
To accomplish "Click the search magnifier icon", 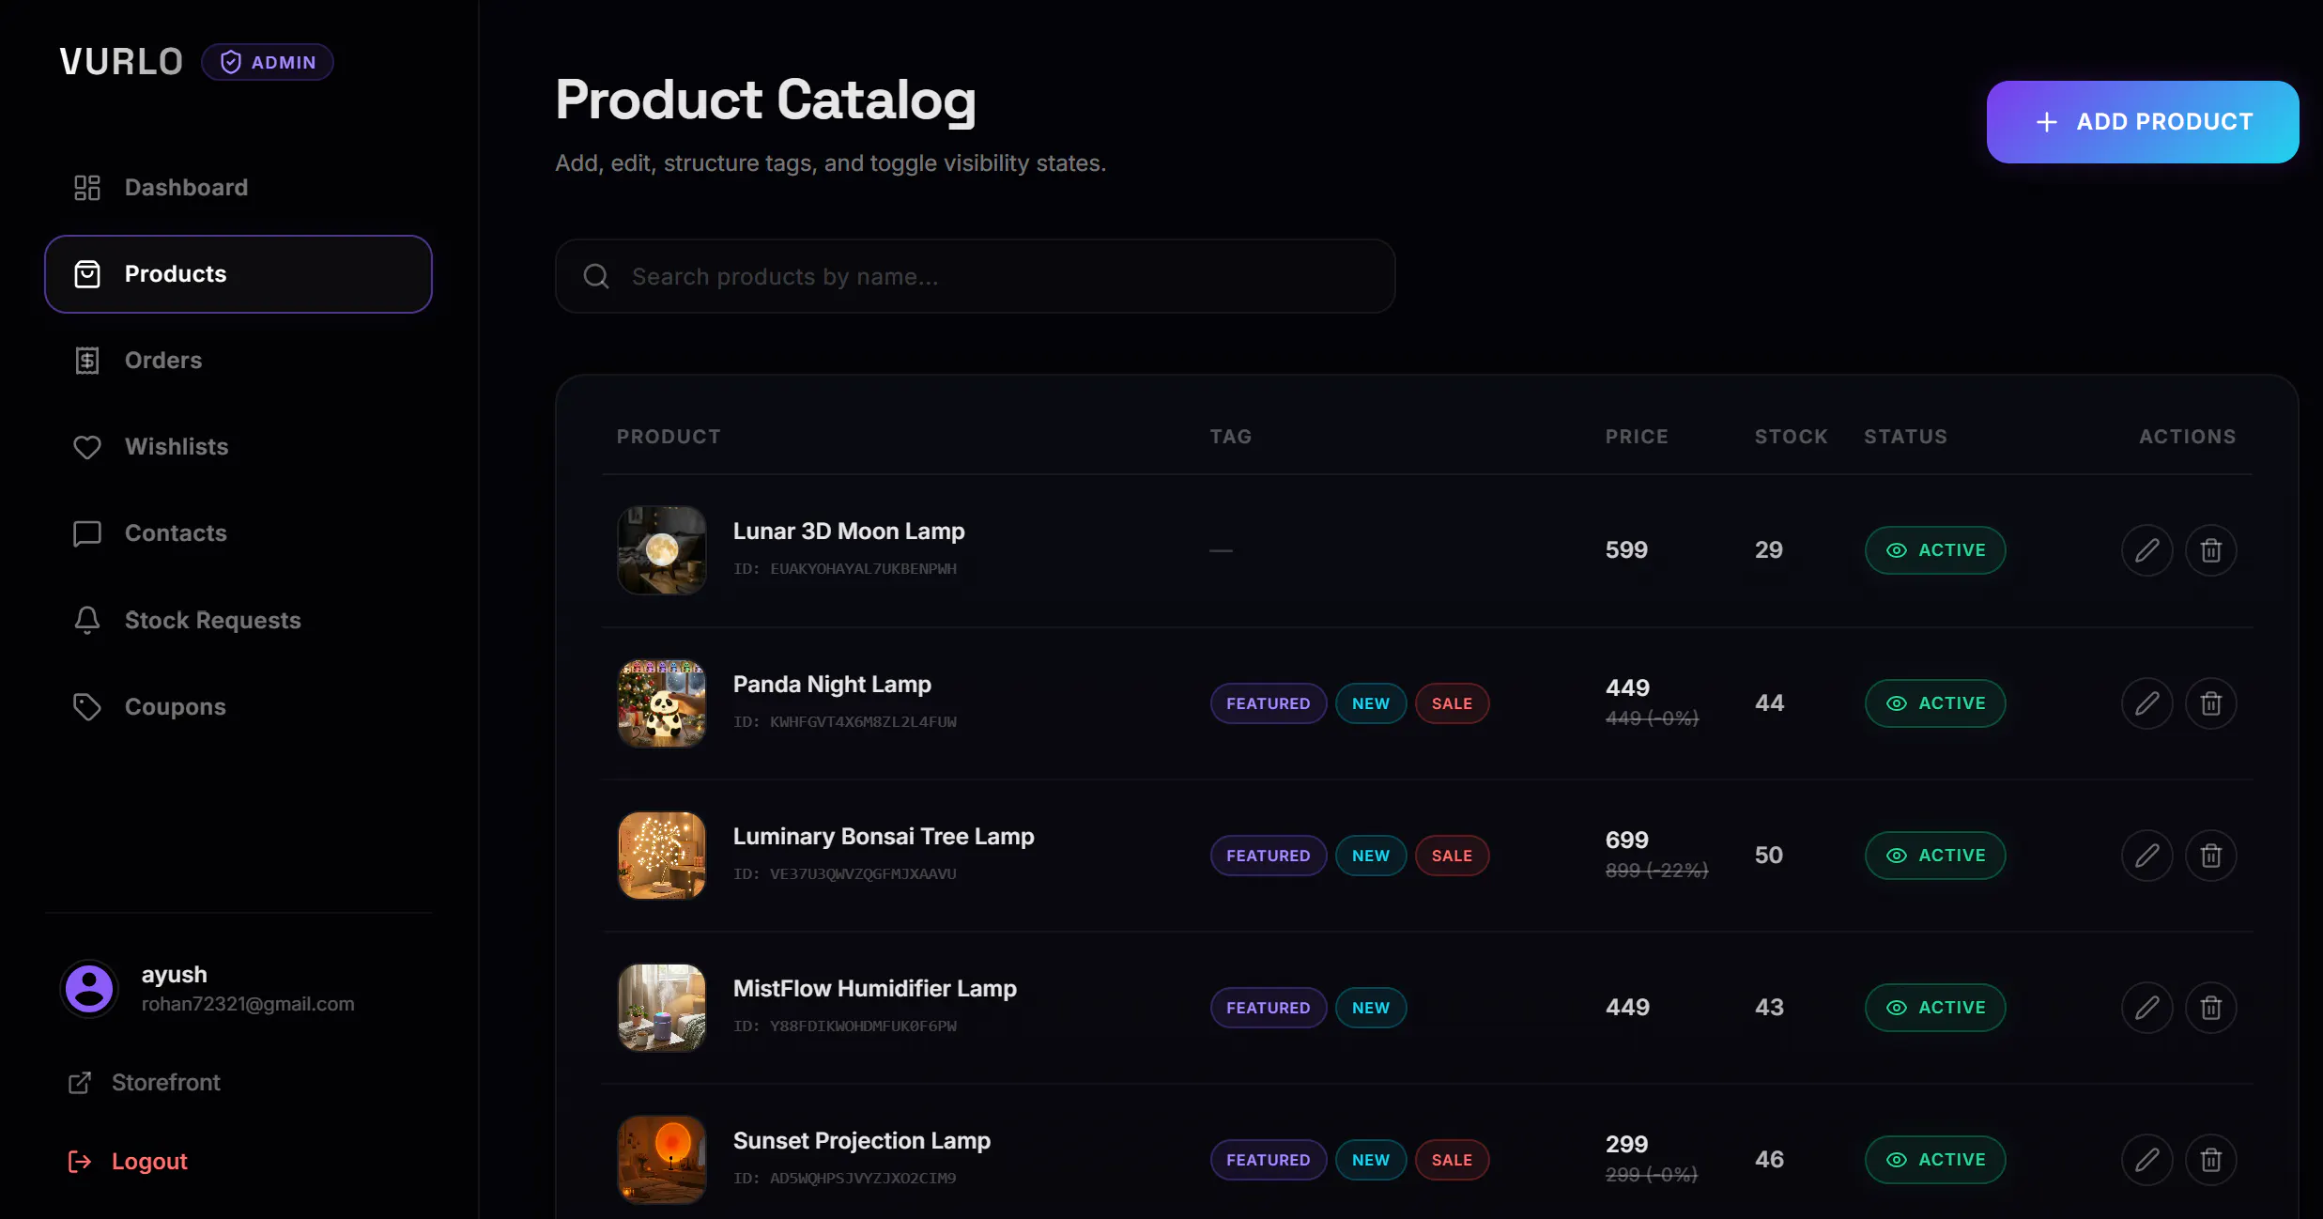I will click(596, 276).
